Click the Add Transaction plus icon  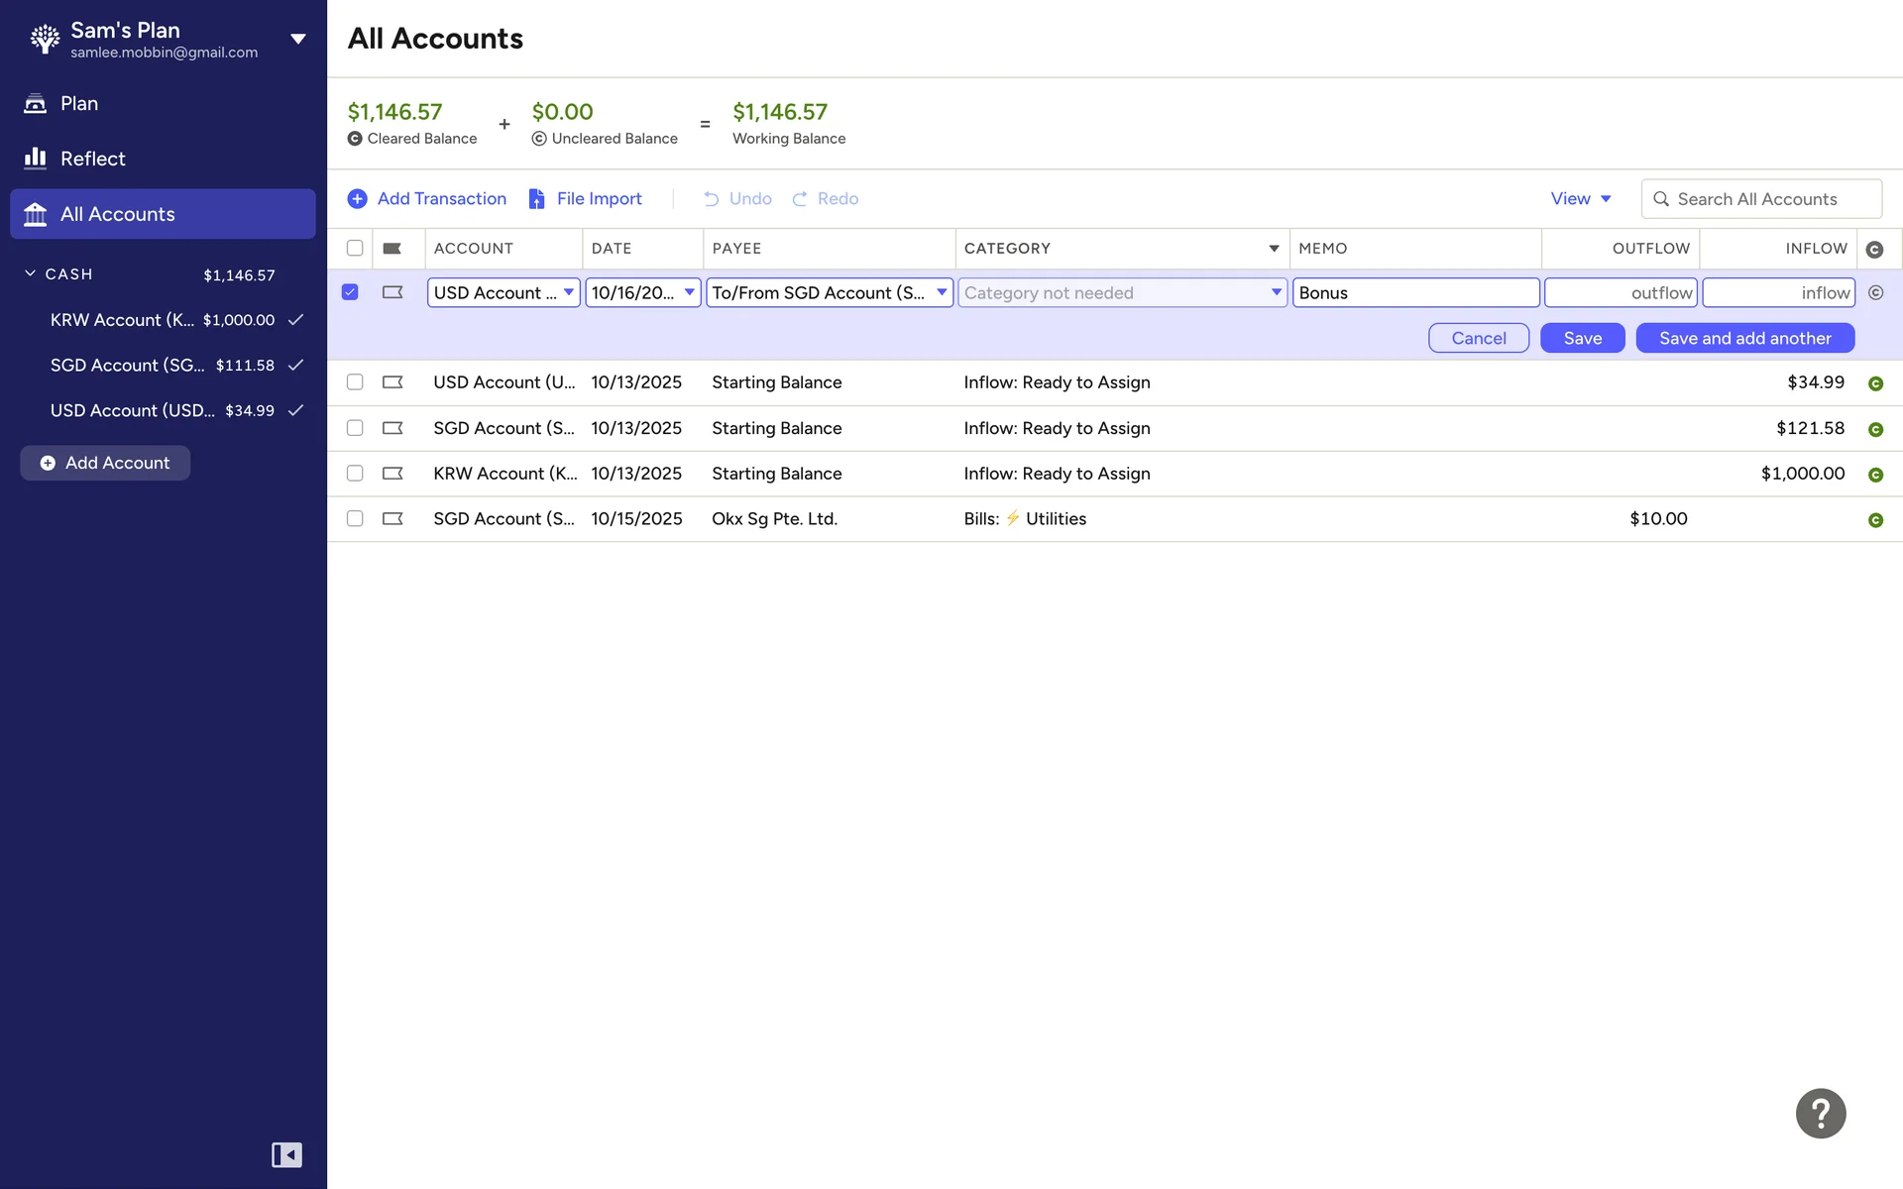click(358, 198)
